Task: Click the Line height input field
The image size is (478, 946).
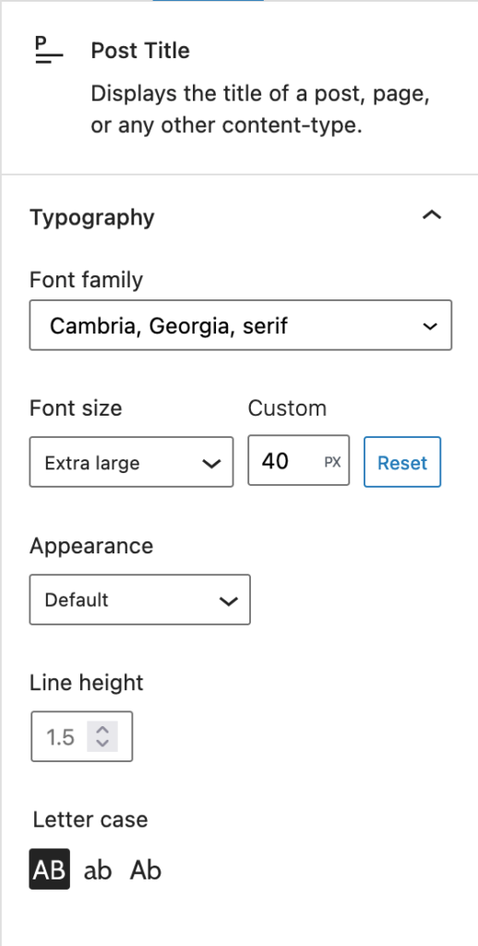Action: click(82, 736)
